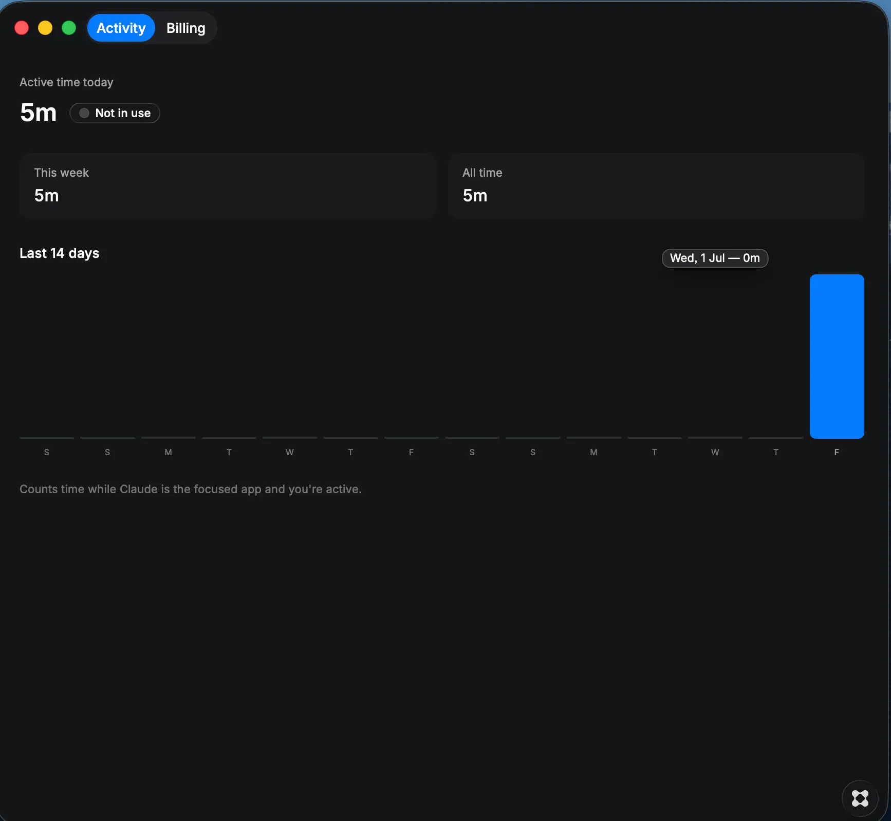
Task: Click the 'Last 14 days' heading
Action: tap(60, 253)
